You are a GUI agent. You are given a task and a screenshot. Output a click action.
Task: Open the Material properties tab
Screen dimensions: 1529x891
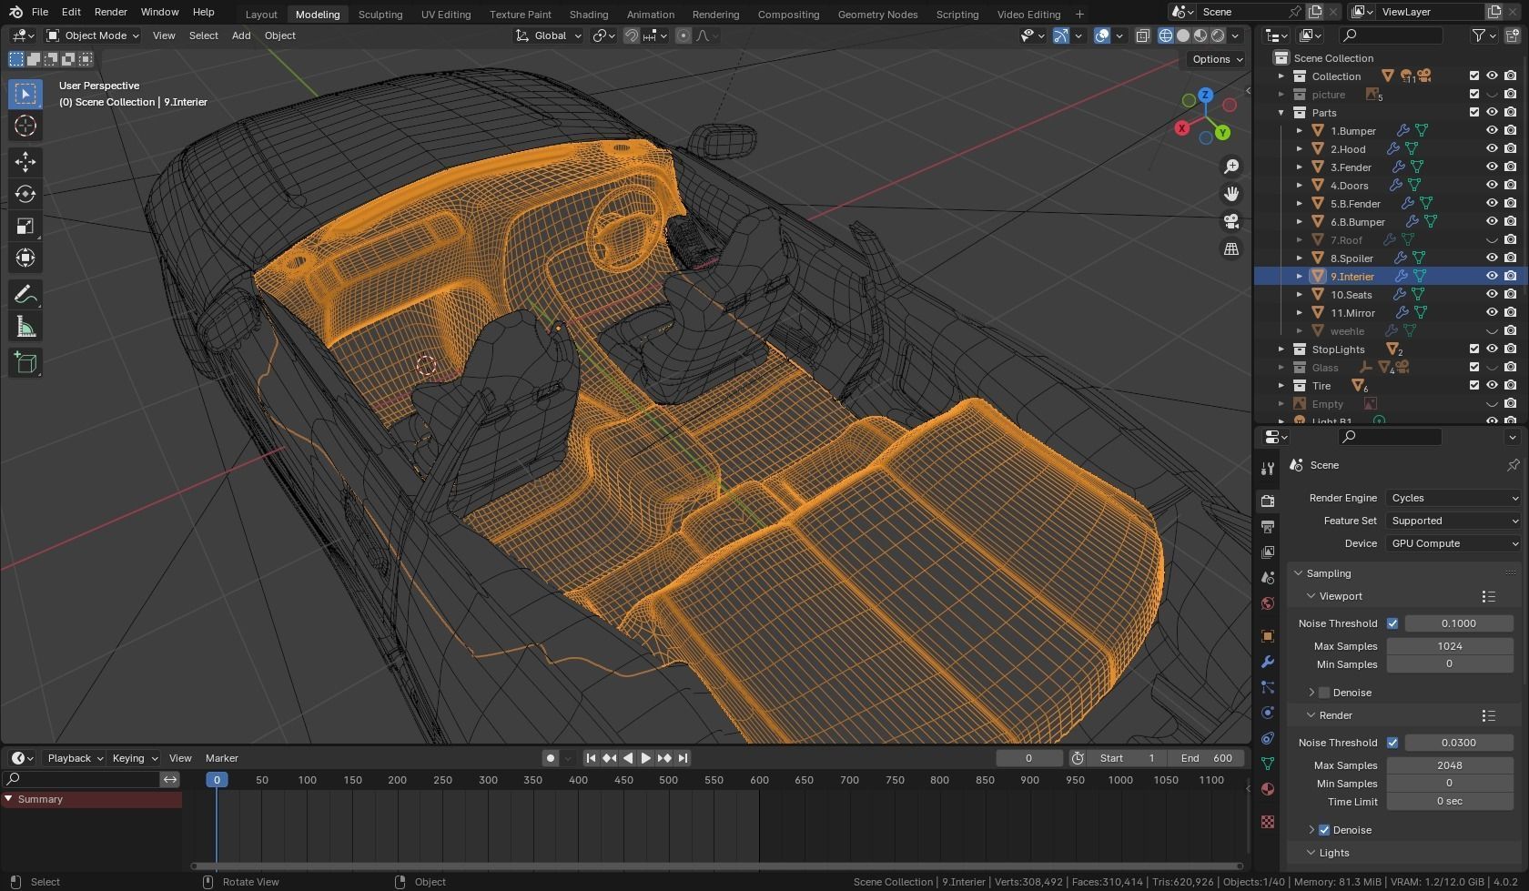pos(1268,789)
